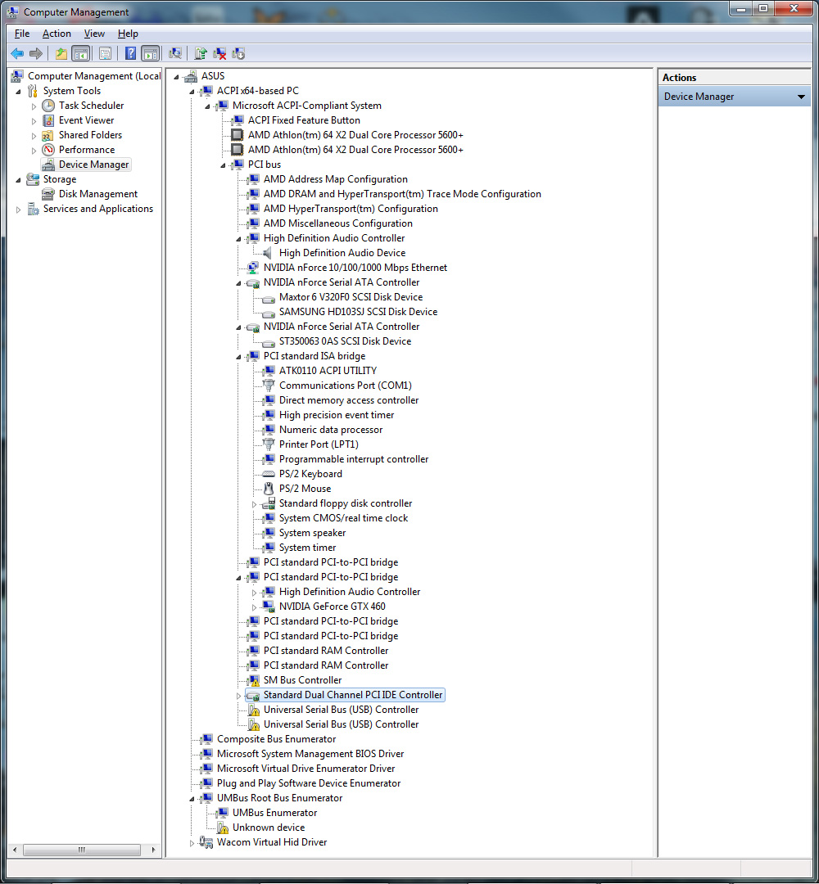Click the Up one level folder icon
819x884 pixels.
coord(61,53)
